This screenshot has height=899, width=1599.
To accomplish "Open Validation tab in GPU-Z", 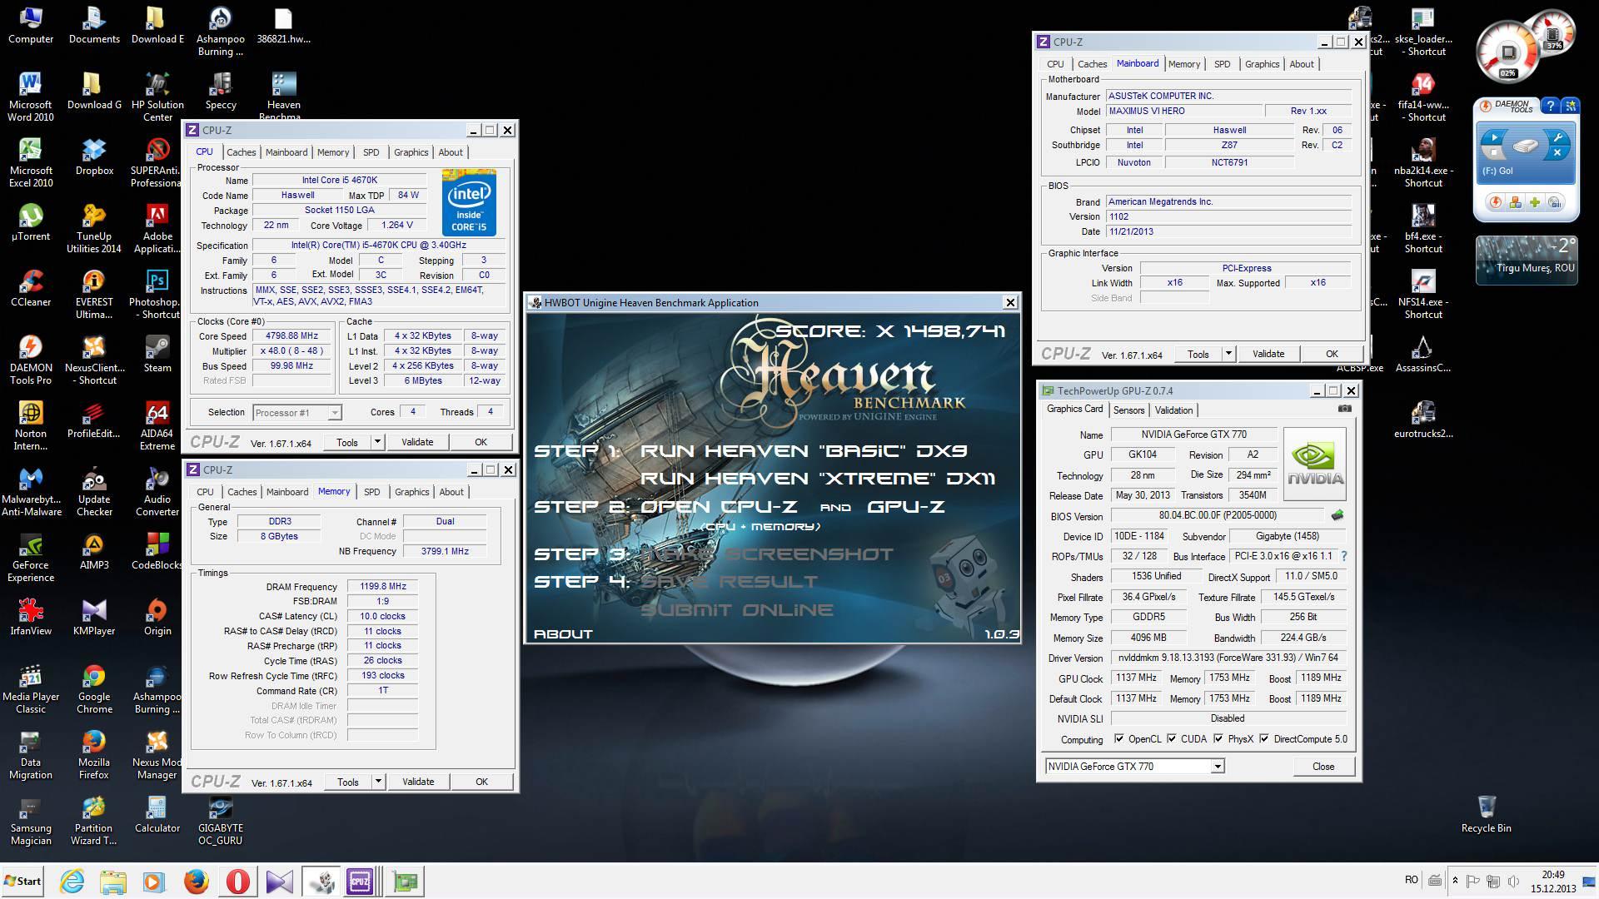I will (x=1173, y=410).
